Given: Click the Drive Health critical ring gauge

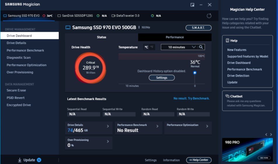Looking at the screenshot, I should pyautogui.click(x=90, y=68).
